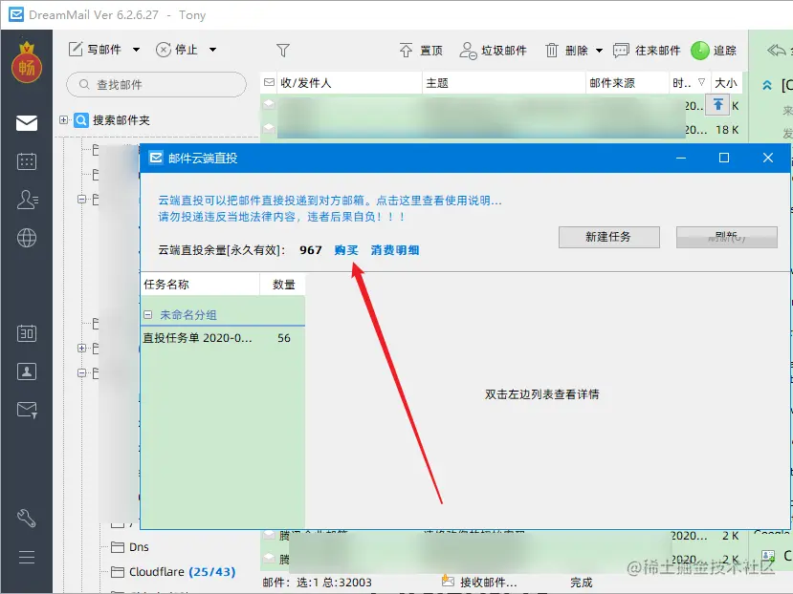
Task: Collapse first tree node above 未命名分组 level
Action: pos(81,199)
